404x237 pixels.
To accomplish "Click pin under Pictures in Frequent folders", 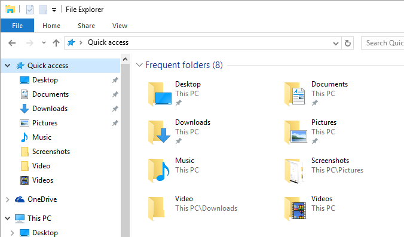I will tap(314, 141).
